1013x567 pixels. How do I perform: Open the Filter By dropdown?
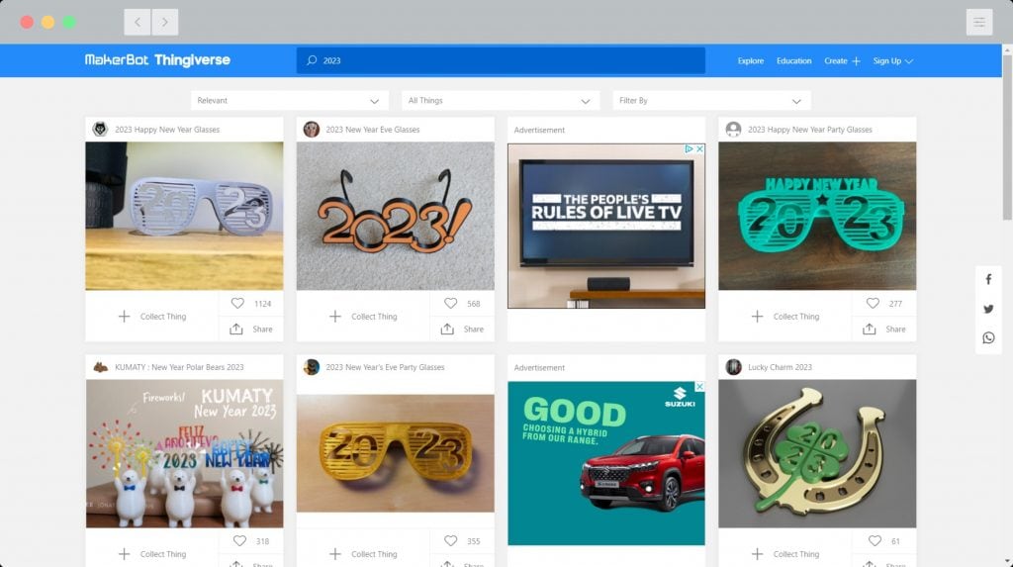click(711, 101)
